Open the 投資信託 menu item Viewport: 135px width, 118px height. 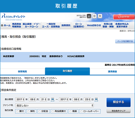coord(66,25)
